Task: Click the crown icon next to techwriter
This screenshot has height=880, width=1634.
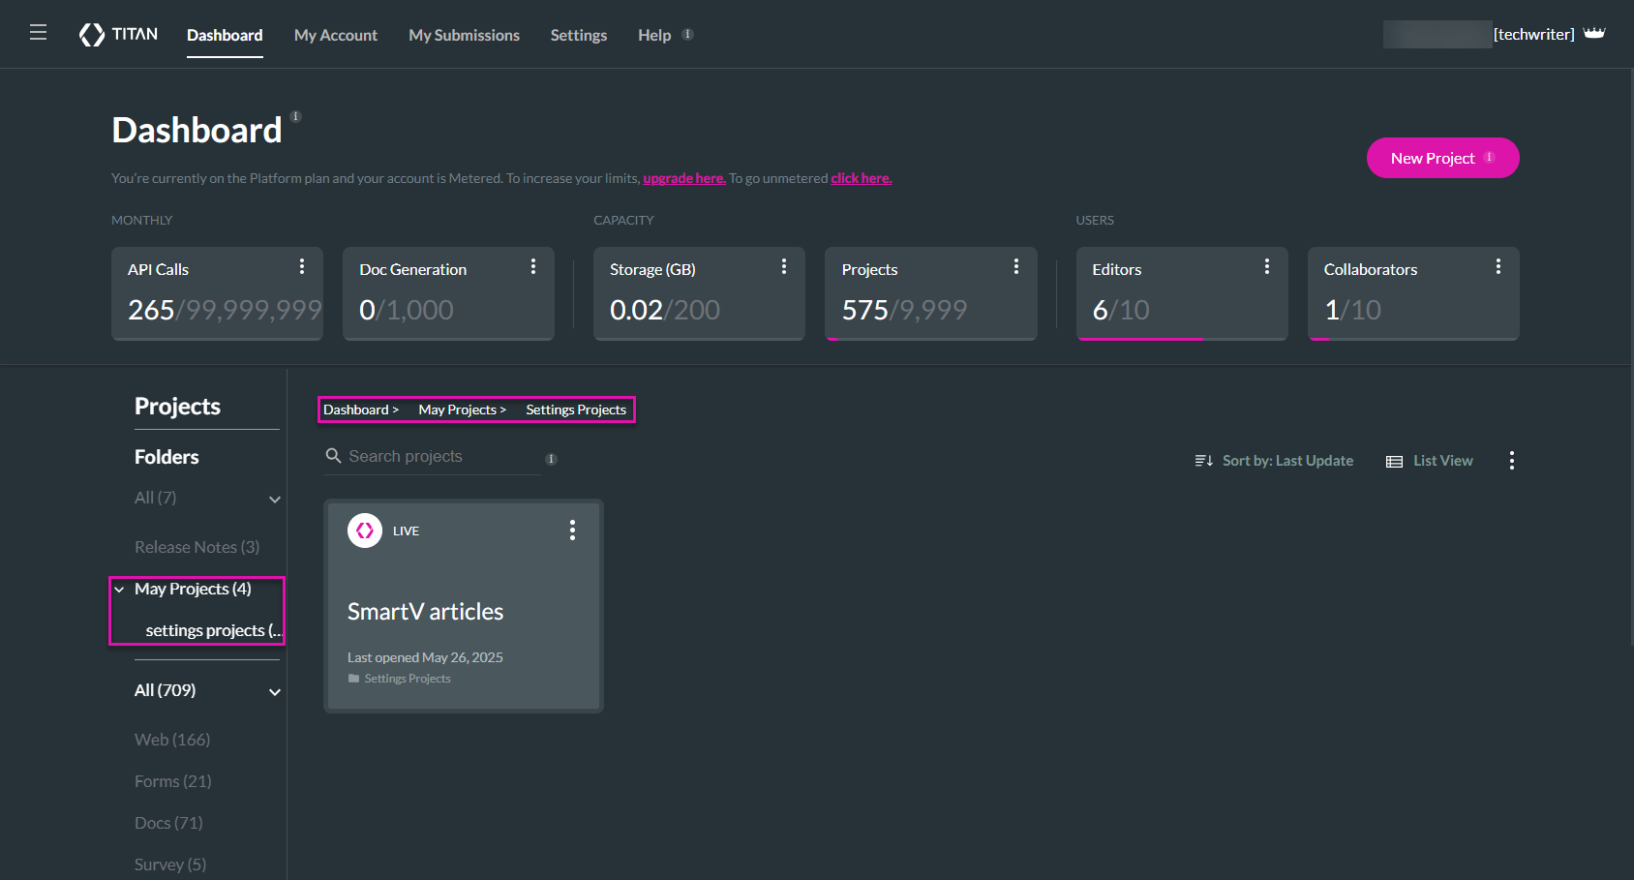Action: 1594,34
